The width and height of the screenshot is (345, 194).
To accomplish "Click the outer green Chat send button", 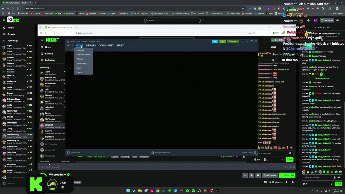I will tap(338, 184).
